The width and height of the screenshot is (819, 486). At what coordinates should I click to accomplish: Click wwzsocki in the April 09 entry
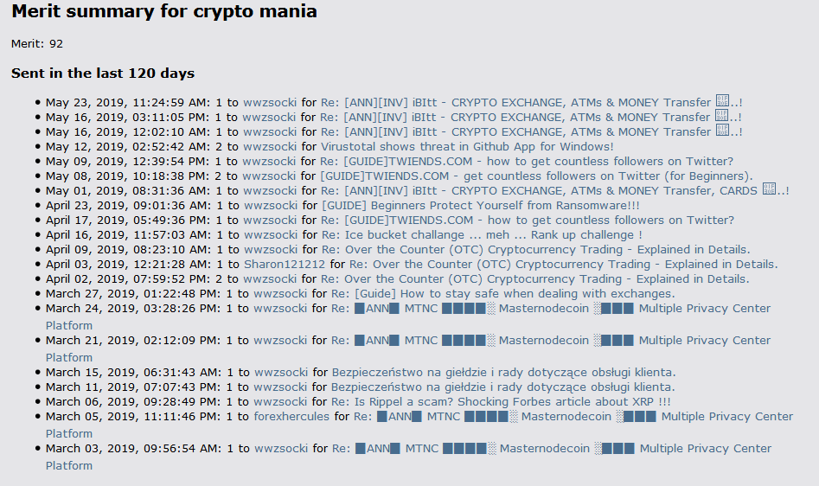(271, 250)
